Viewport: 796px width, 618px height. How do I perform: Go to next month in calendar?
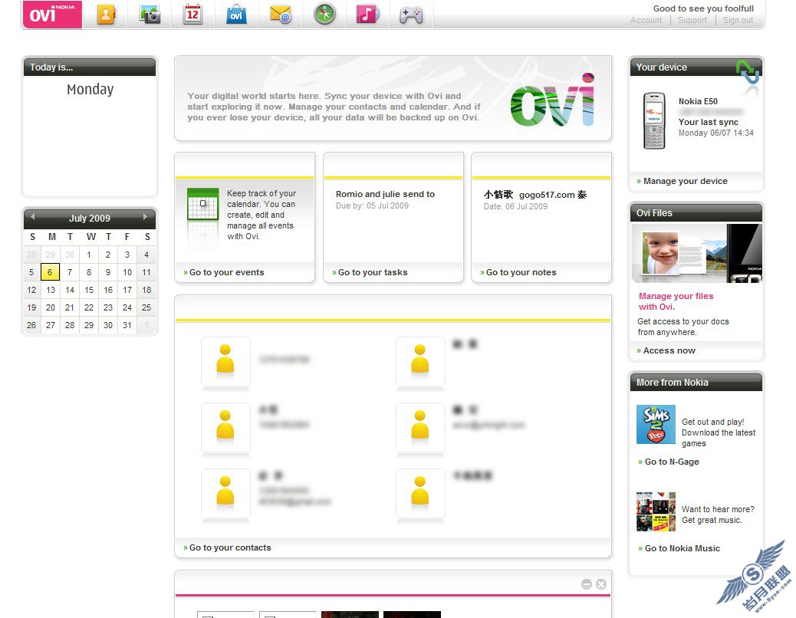coord(145,217)
